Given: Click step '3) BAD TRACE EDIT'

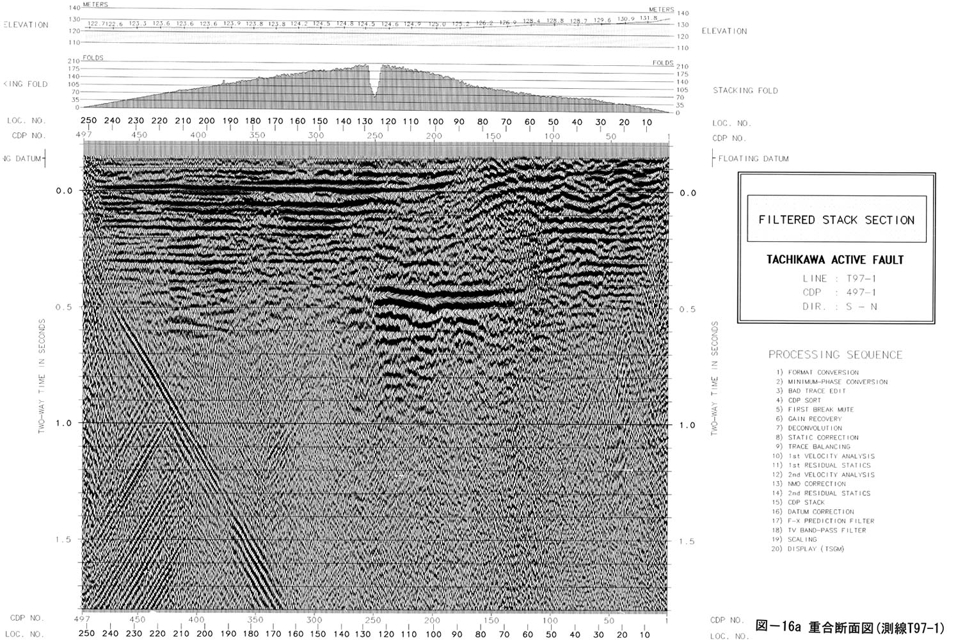Looking at the screenshot, I should 811,391.
